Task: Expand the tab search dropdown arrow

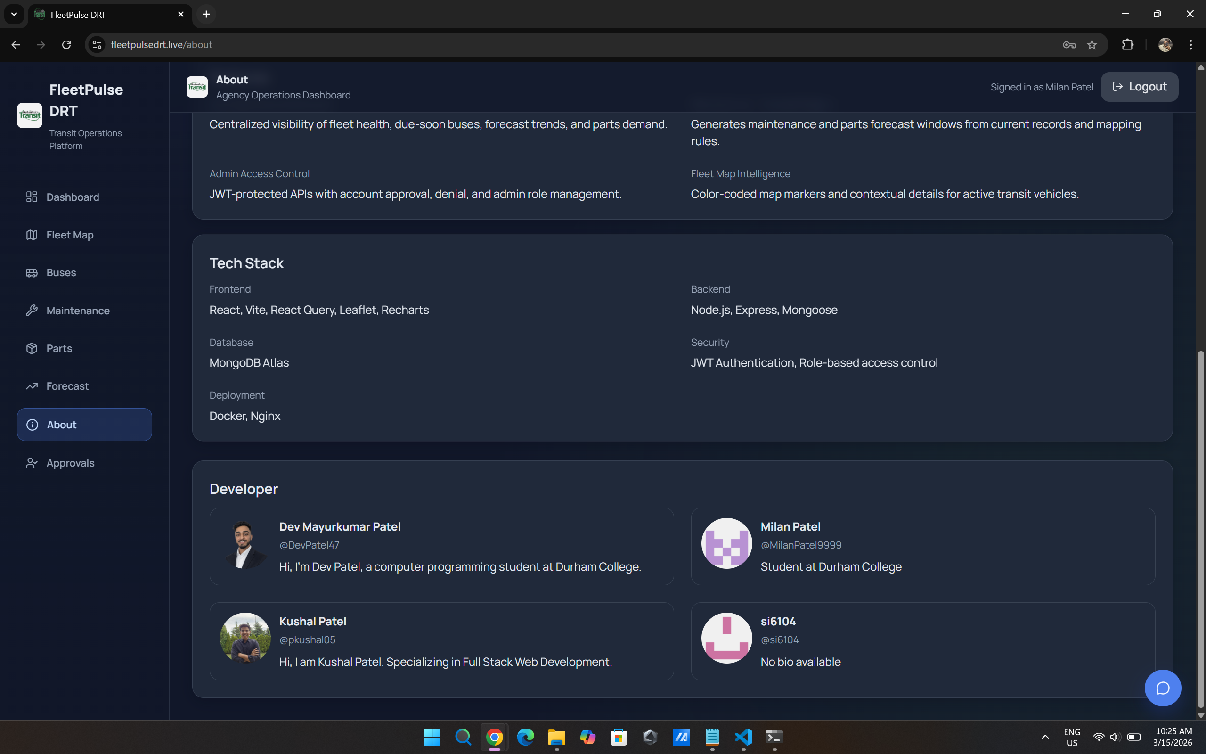Action: tap(14, 14)
